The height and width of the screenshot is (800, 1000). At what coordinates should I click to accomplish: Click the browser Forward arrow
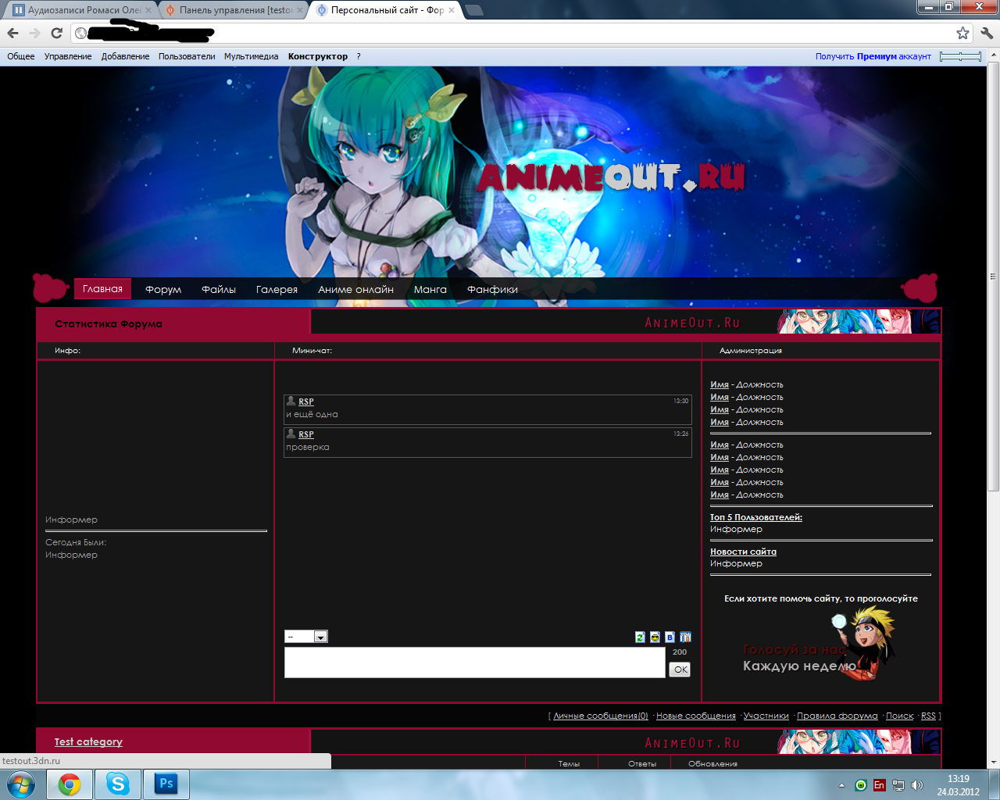(34, 33)
